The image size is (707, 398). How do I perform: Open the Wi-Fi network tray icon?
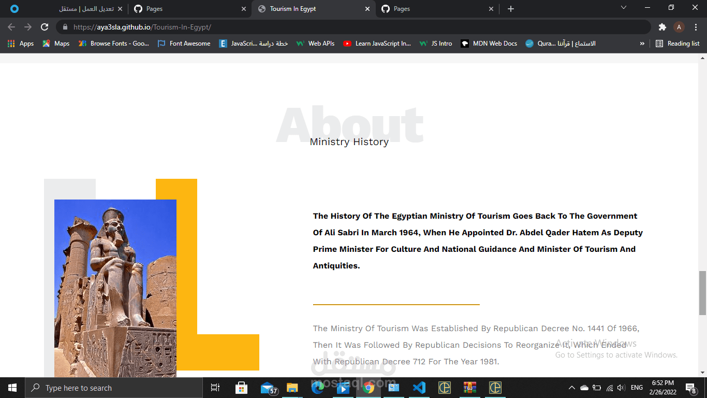coord(610,388)
